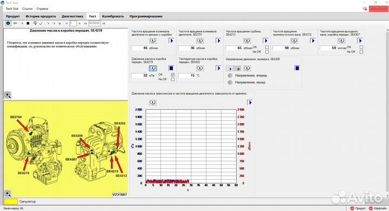The height and width of the screenshot is (211, 389).
Task: Click the step number field in the toolbar
Action: [x=73, y=23]
